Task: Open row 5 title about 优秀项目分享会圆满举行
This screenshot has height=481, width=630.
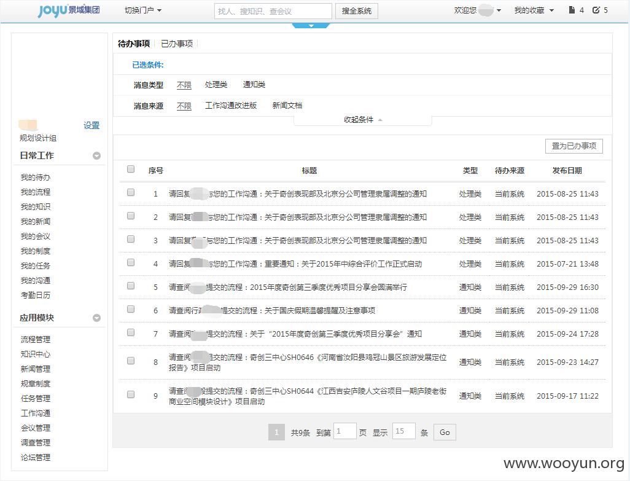Action: pos(288,287)
